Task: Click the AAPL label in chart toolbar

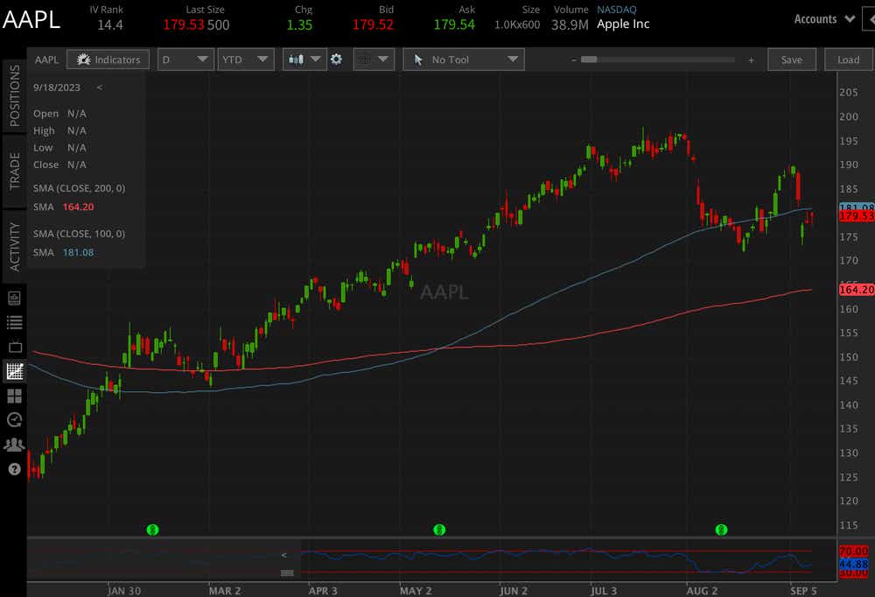Action: (x=46, y=60)
